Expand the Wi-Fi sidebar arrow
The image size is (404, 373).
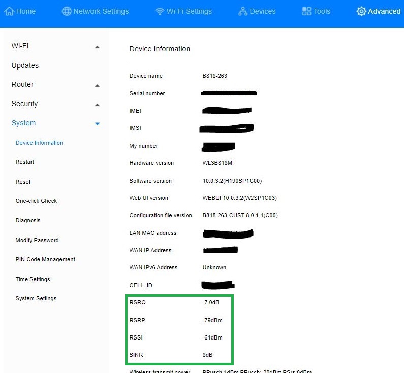pyautogui.click(x=97, y=47)
